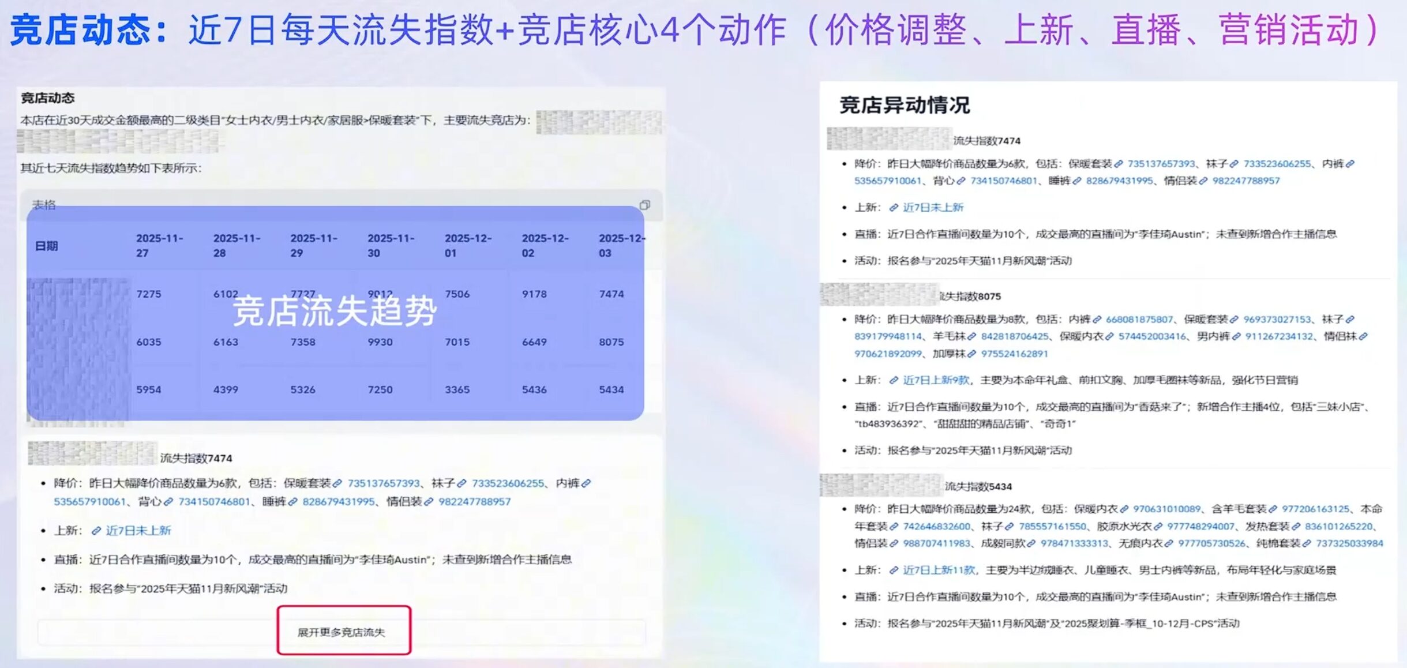The height and width of the screenshot is (668, 1407).
Task: Click 近7日未上新 link in left 竞店动态 panel
Action: [x=138, y=530]
